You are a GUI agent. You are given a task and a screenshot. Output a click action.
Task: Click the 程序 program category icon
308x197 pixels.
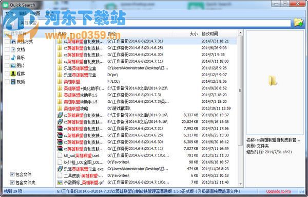click(x=13, y=74)
